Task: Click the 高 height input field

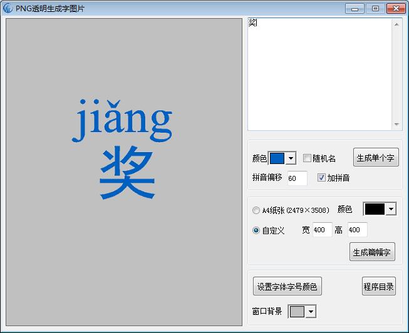Action: click(358, 230)
